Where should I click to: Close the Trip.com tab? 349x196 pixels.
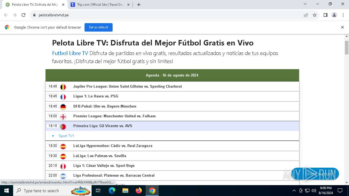128,5
